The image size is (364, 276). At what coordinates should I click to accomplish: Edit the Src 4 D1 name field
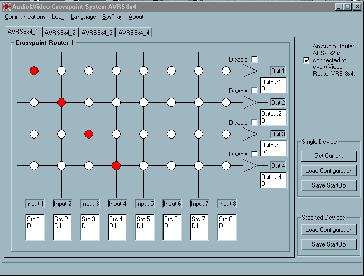click(117, 227)
